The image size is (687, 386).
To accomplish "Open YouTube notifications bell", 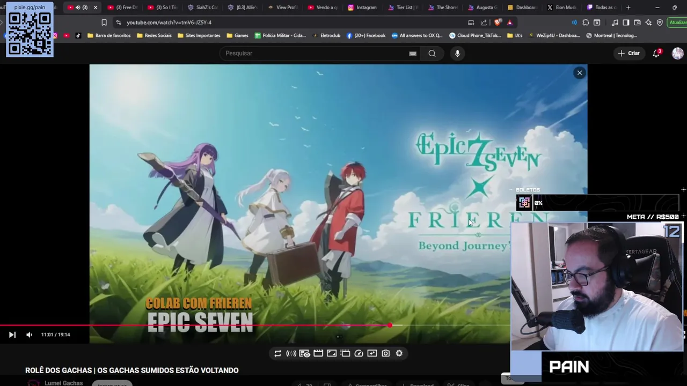I will (x=656, y=53).
